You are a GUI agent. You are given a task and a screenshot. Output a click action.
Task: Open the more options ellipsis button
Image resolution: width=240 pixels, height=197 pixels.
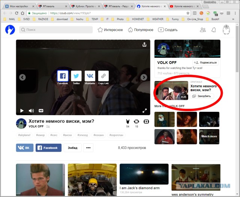tap(88, 148)
